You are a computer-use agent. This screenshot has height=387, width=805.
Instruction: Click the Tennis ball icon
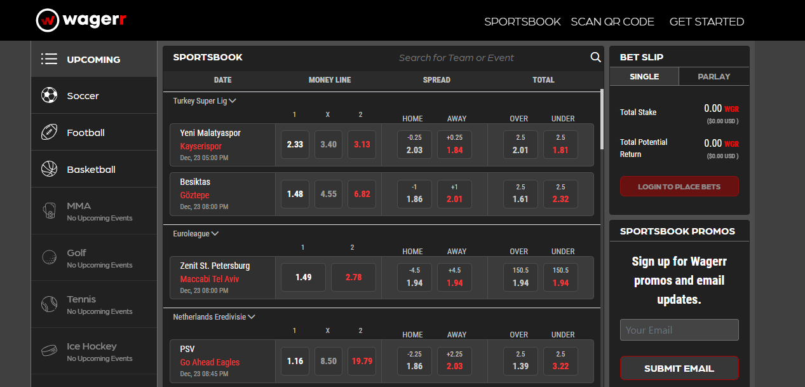49,304
